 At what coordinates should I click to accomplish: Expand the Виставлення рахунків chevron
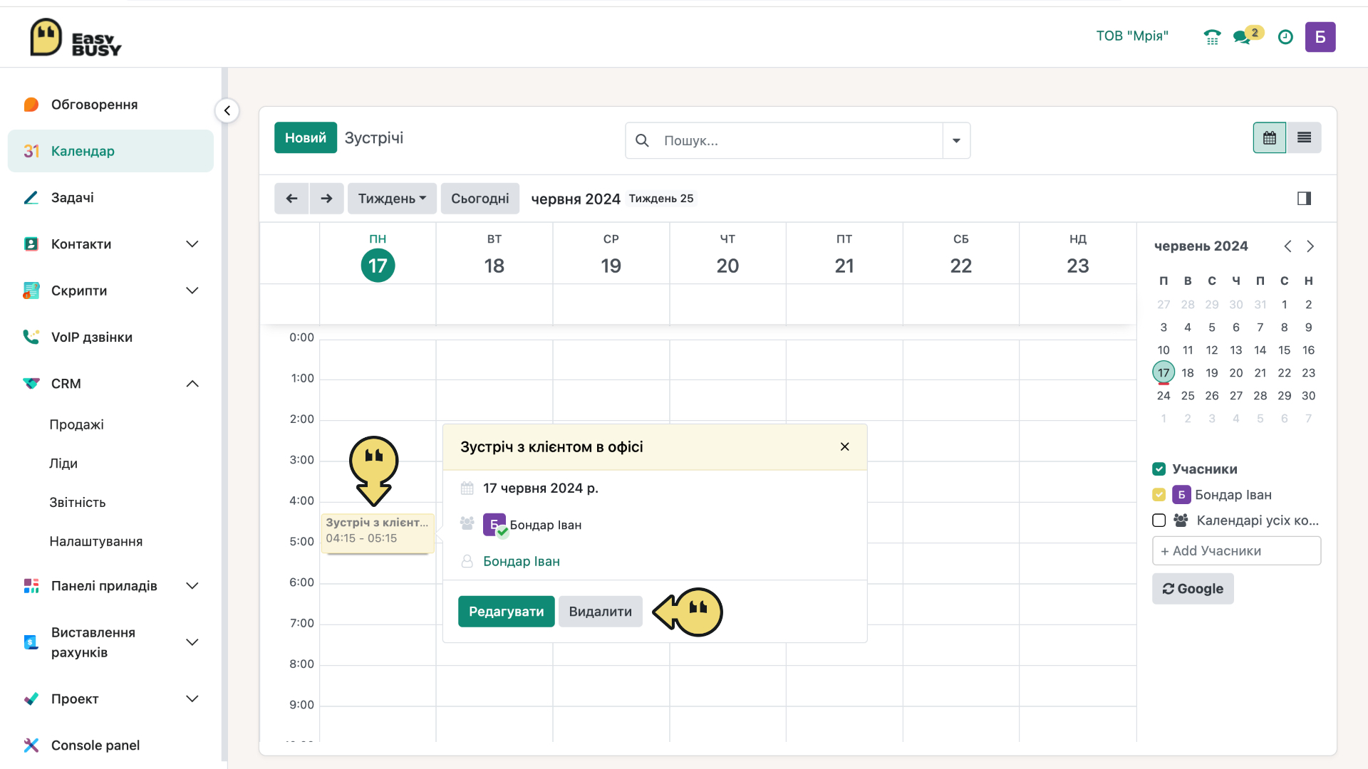[x=192, y=642]
